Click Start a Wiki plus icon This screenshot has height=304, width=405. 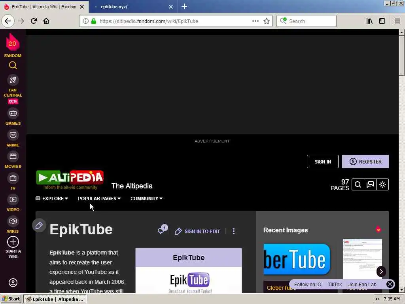tap(13, 242)
